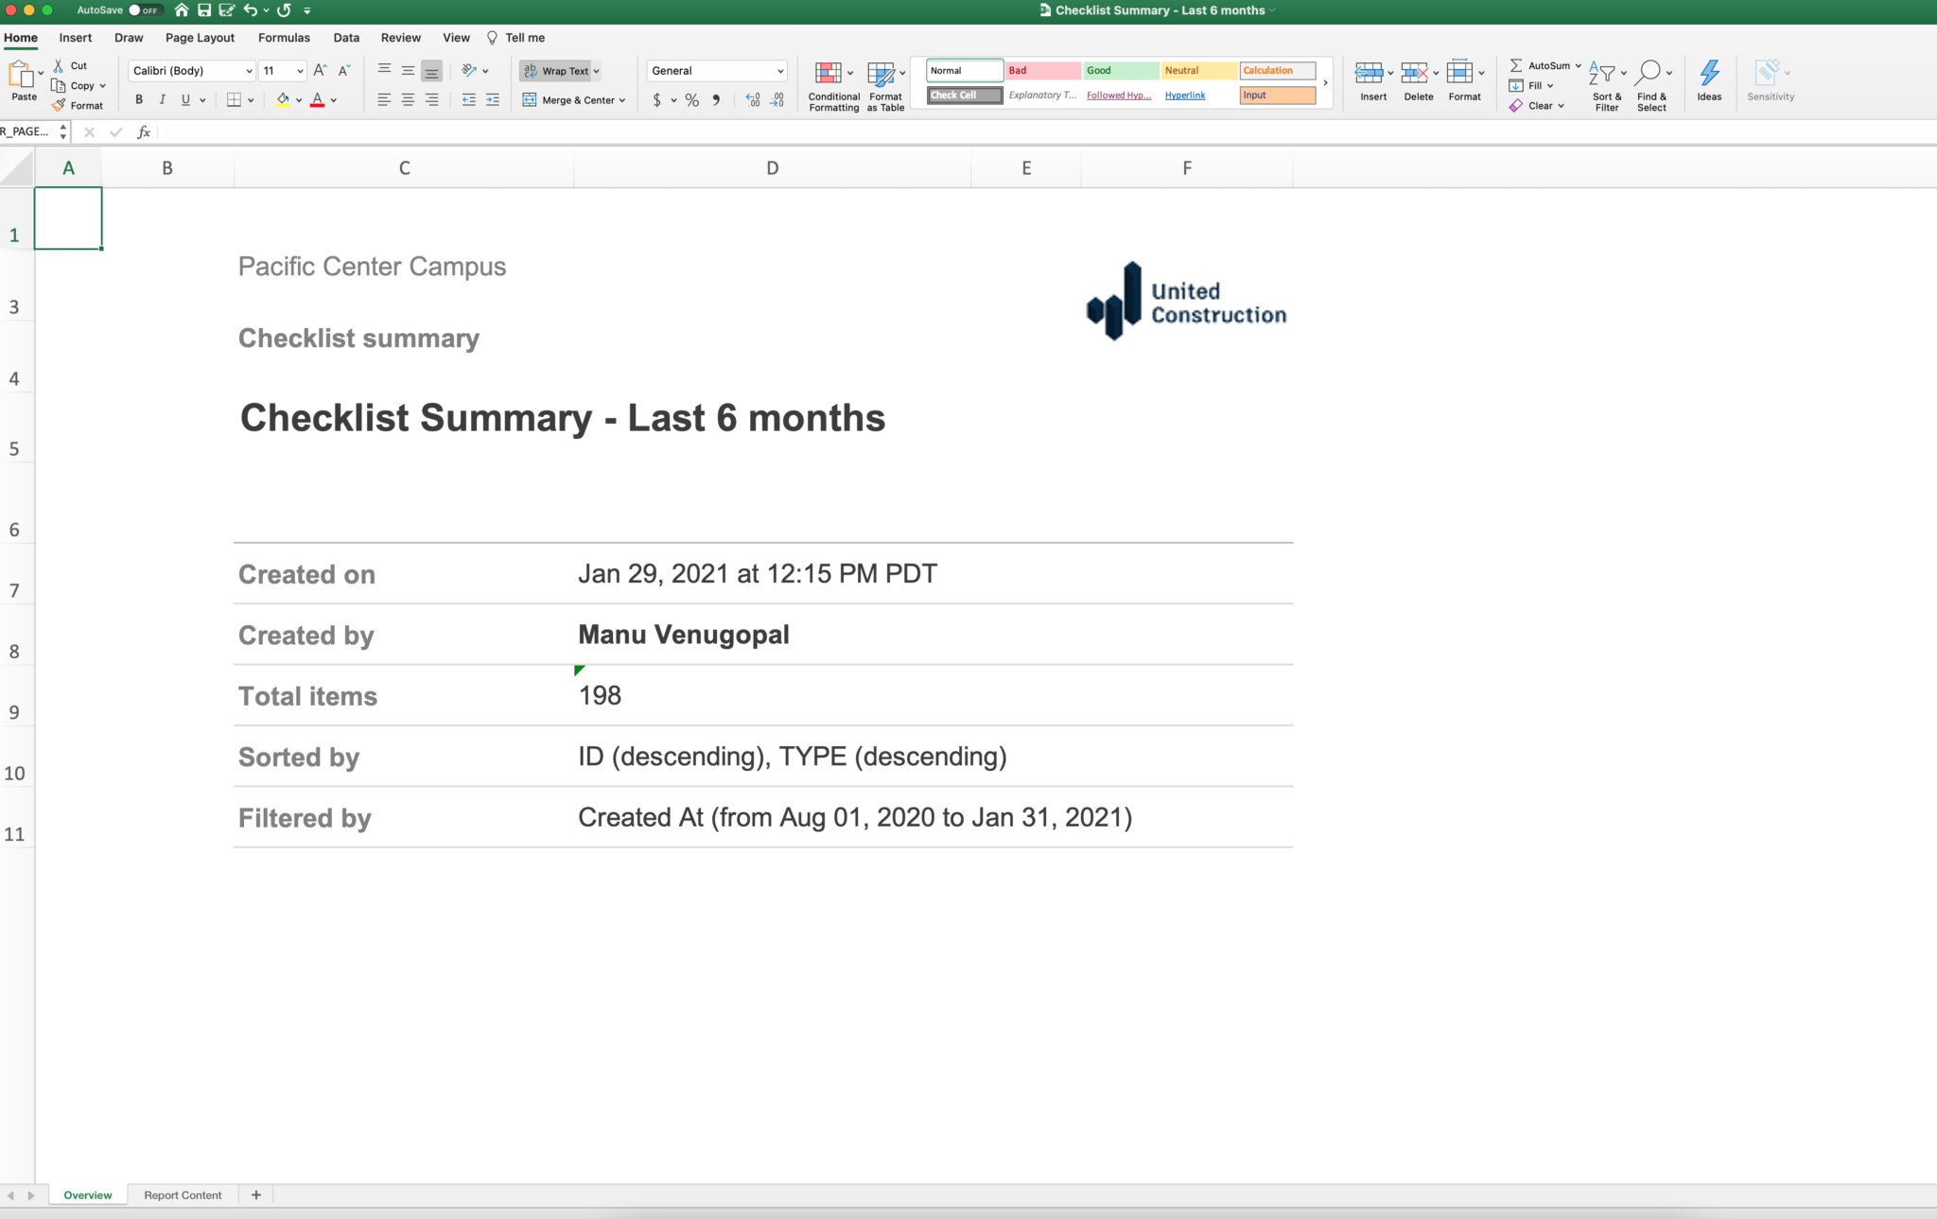Image resolution: width=1937 pixels, height=1219 pixels.
Task: Toggle Wrap Text button
Action: 557,71
